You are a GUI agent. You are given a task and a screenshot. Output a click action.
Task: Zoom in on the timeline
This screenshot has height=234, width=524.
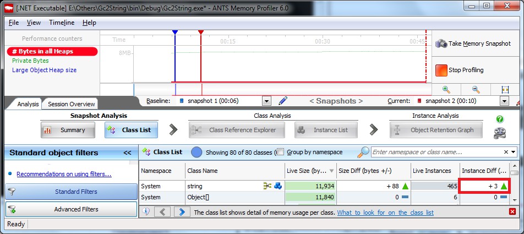(x=446, y=90)
